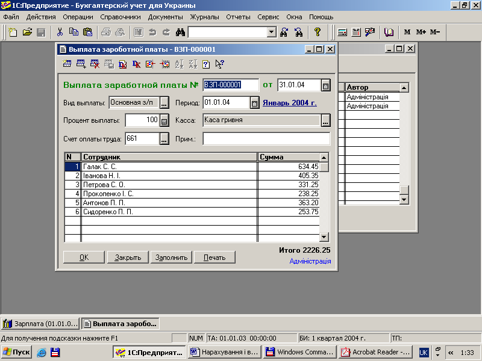Open the Calculator icon in toolbar
This screenshot has height=361, width=482.
(342, 32)
